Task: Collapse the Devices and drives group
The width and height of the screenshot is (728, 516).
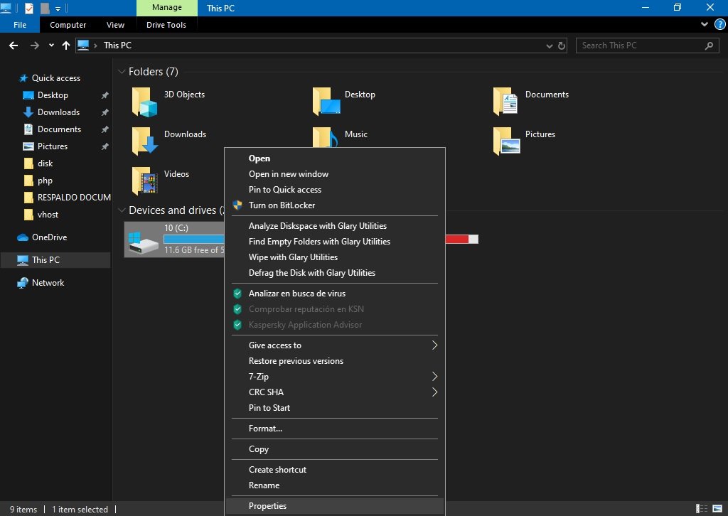Action: [x=122, y=210]
